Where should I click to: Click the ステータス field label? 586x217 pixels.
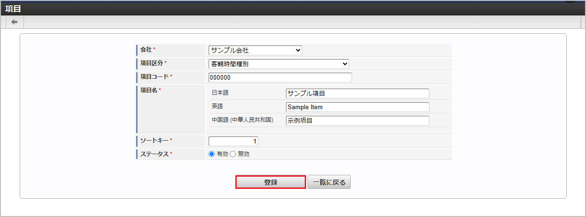pos(154,154)
